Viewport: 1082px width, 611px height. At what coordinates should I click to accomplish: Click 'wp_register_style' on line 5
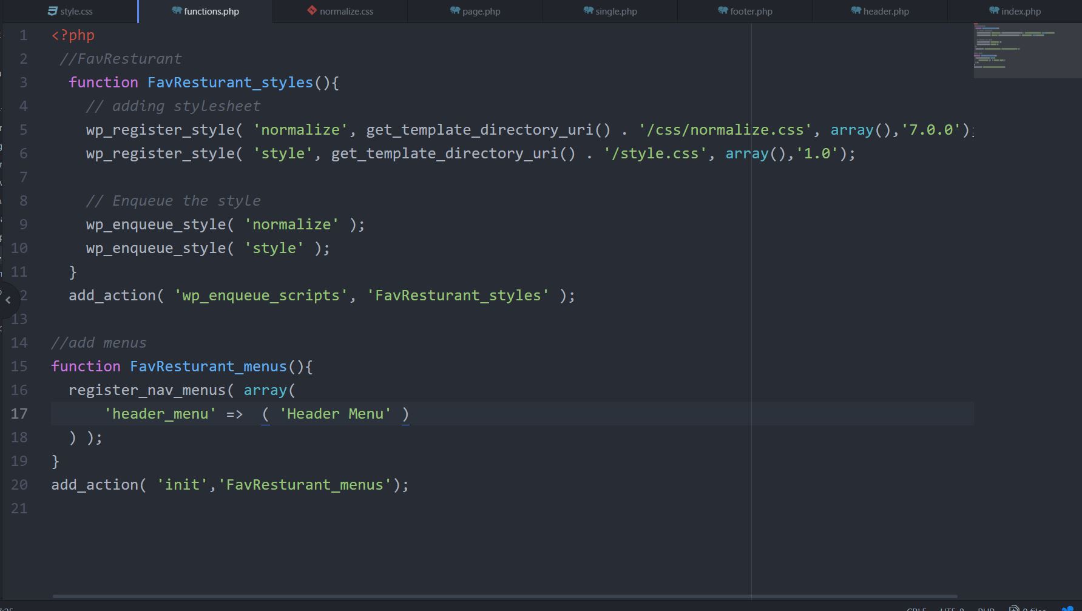(160, 130)
